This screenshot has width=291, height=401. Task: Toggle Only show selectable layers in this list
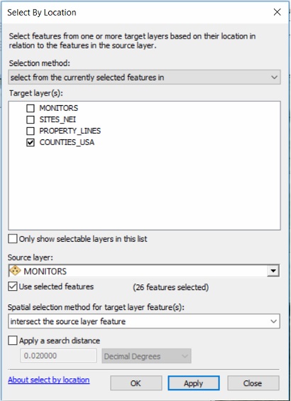pyautogui.click(x=13, y=239)
